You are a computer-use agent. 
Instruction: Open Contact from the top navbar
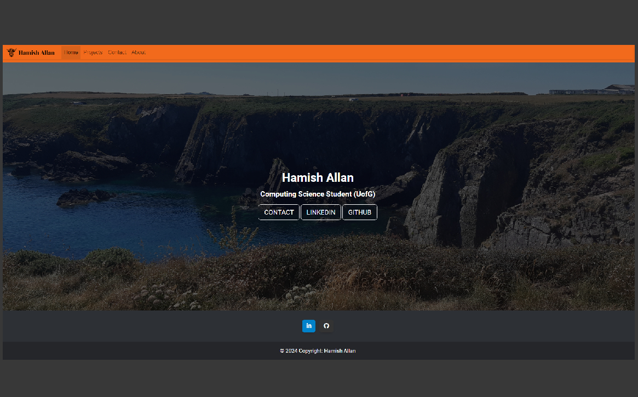point(117,53)
